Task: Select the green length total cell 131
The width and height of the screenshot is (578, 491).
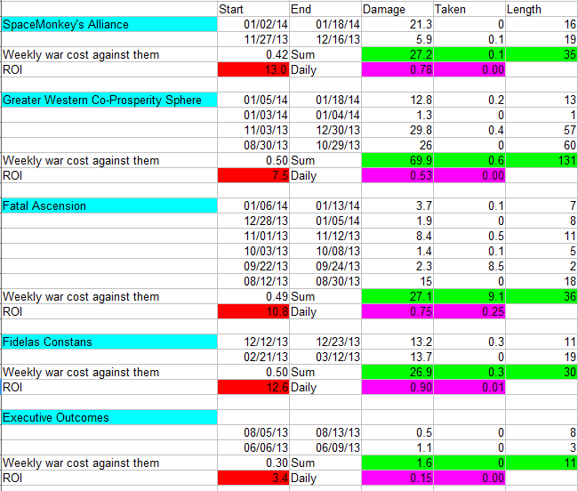Action: point(542,160)
